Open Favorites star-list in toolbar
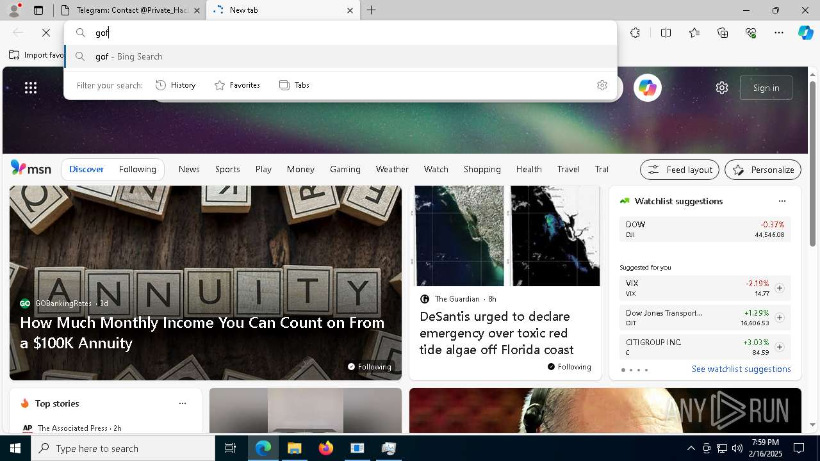This screenshot has height=461, width=820. (694, 33)
